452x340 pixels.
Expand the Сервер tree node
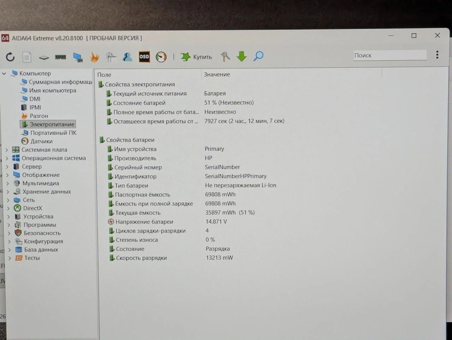(x=7, y=166)
